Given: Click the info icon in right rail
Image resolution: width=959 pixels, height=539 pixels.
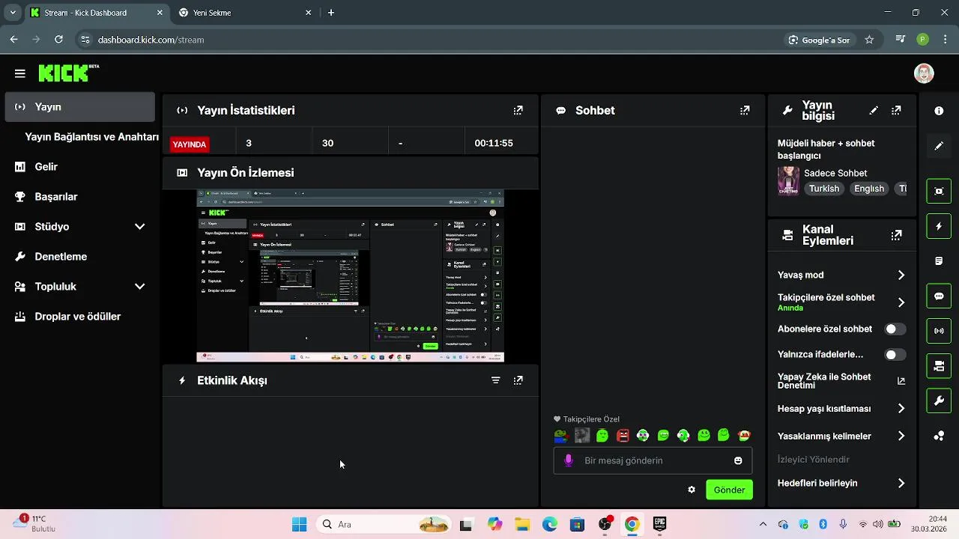Looking at the screenshot, I should coord(939,111).
